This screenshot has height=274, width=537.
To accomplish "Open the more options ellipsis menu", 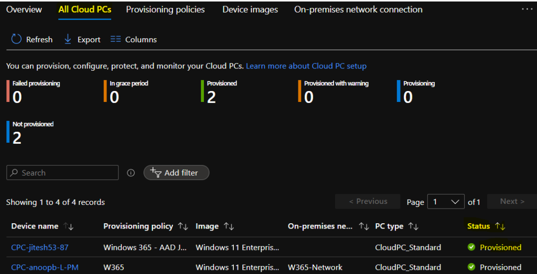I will tap(527, 9).
